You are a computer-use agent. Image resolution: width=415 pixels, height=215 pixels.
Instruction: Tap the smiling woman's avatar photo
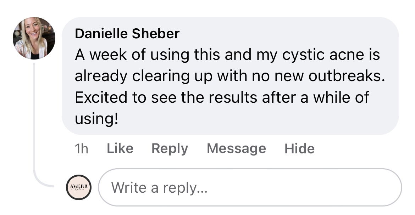point(34,38)
